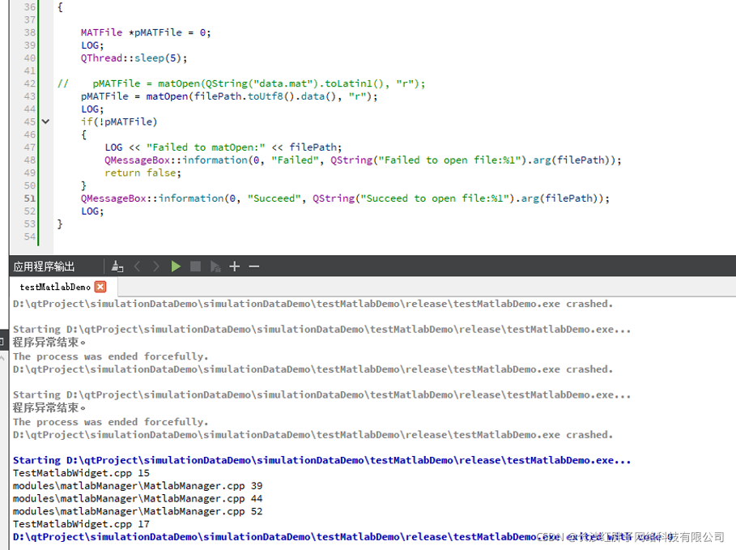Viewport: 736px width, 550px height.
Task: Click QMessageBox "Failed" code line
Action: tap(363, 160)
